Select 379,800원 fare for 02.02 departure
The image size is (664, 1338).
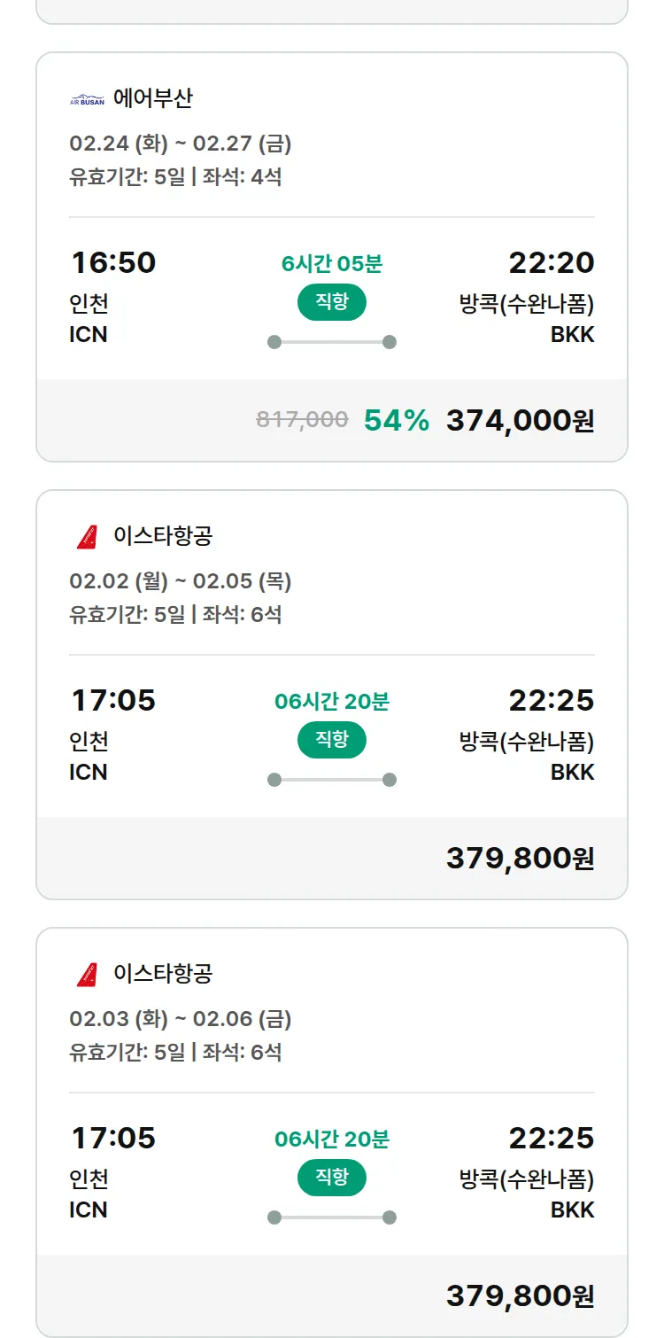click(520, 859)
